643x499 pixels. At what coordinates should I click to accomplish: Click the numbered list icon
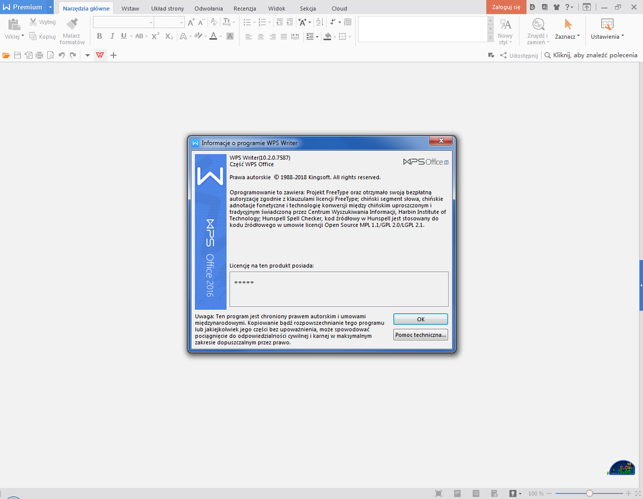[x=262, y=22]
